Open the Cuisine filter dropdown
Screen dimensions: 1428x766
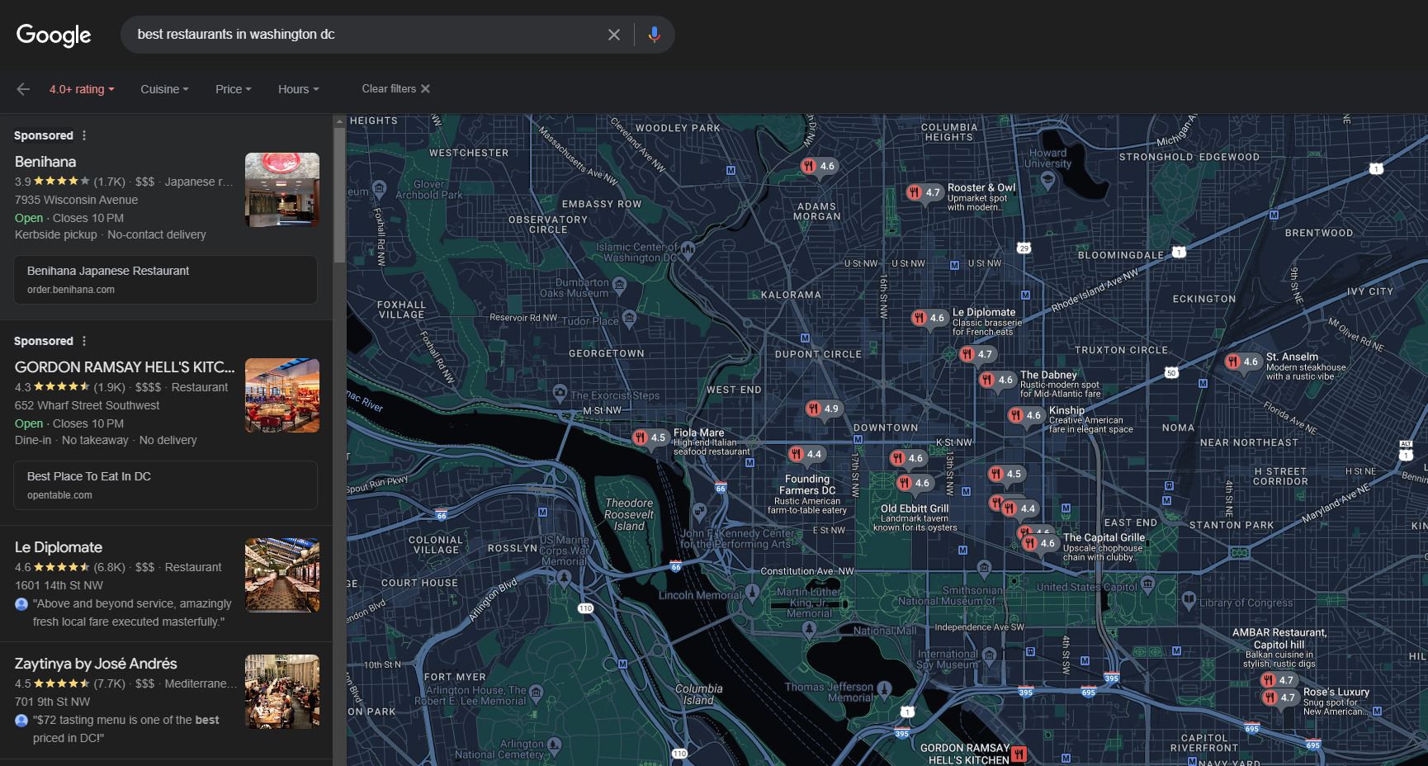(163, 89)
